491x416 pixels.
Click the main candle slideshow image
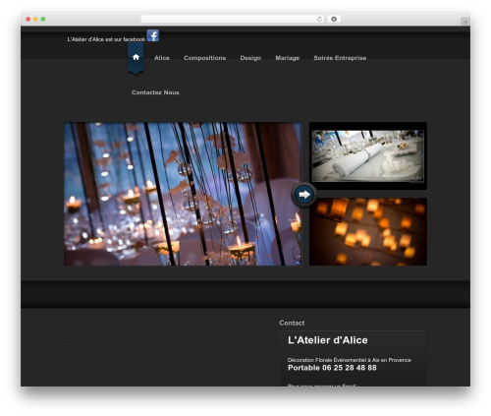pos(183,194)
